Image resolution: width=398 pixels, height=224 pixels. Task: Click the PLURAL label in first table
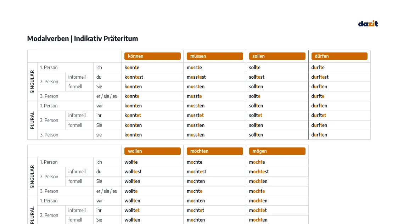[x=32, y=121]
